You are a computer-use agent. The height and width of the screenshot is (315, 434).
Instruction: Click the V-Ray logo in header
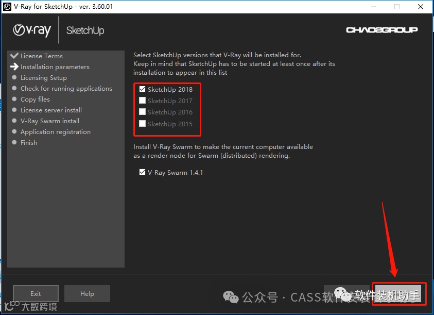(x=32, y=30)
